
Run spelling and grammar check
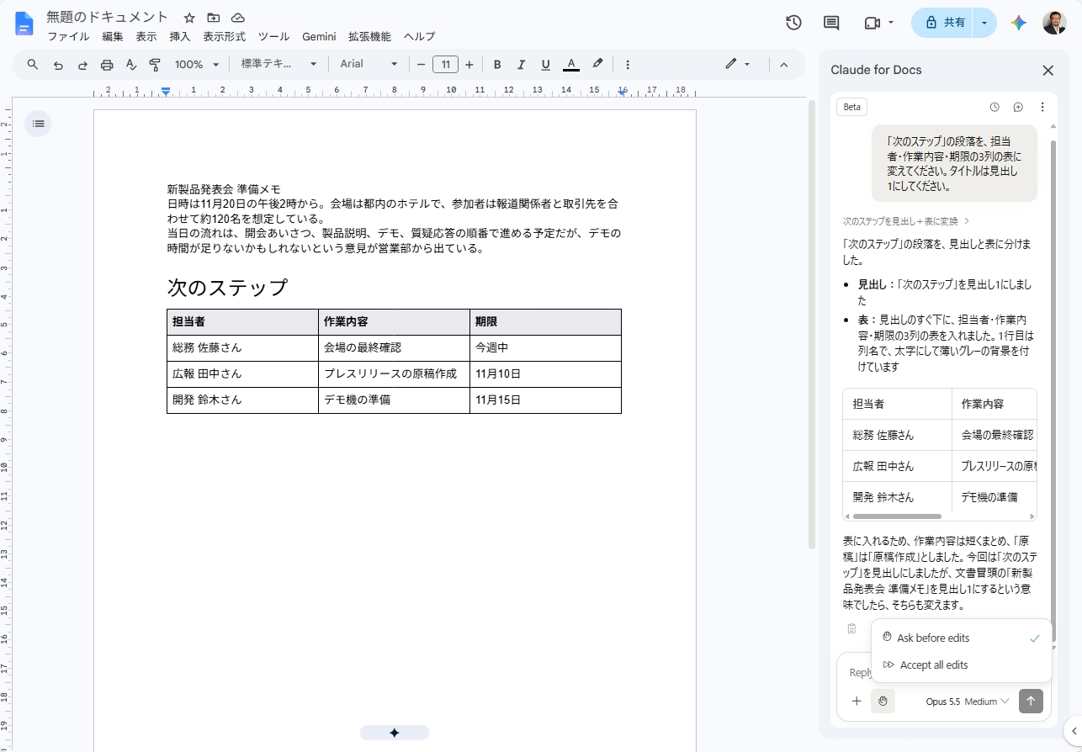[131, 64]
